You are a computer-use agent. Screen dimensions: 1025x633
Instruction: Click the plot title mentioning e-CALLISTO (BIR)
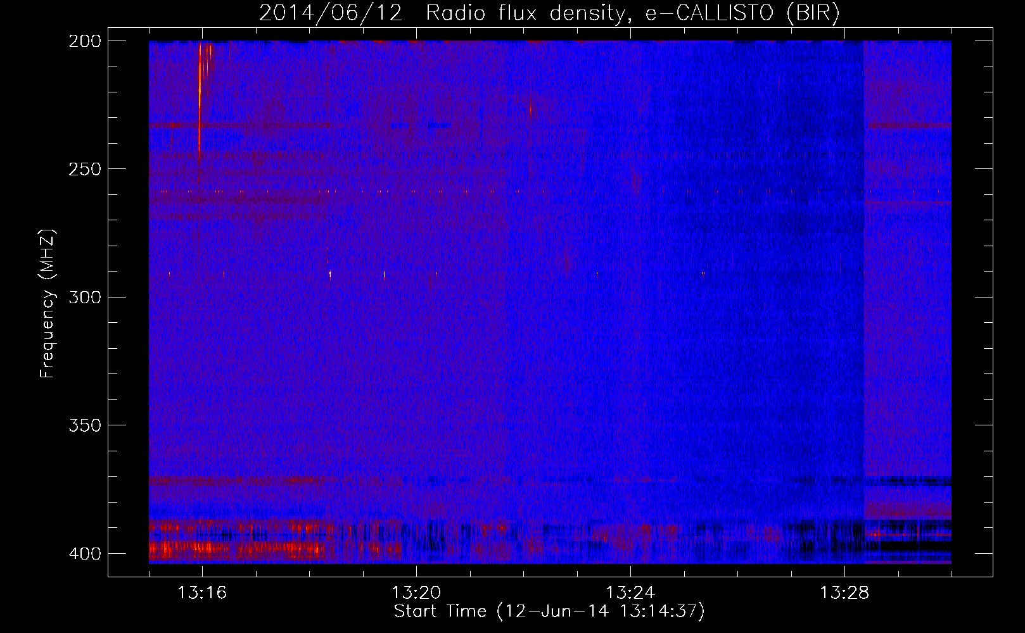click(x=549, y=13)
